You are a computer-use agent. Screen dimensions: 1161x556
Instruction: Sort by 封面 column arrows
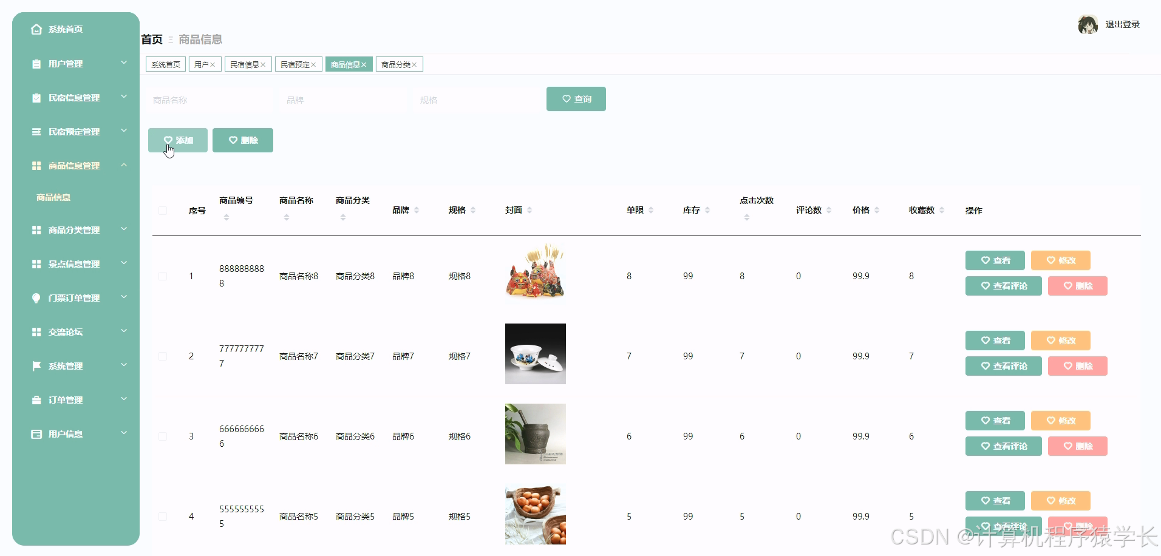[x=529, y=210]
